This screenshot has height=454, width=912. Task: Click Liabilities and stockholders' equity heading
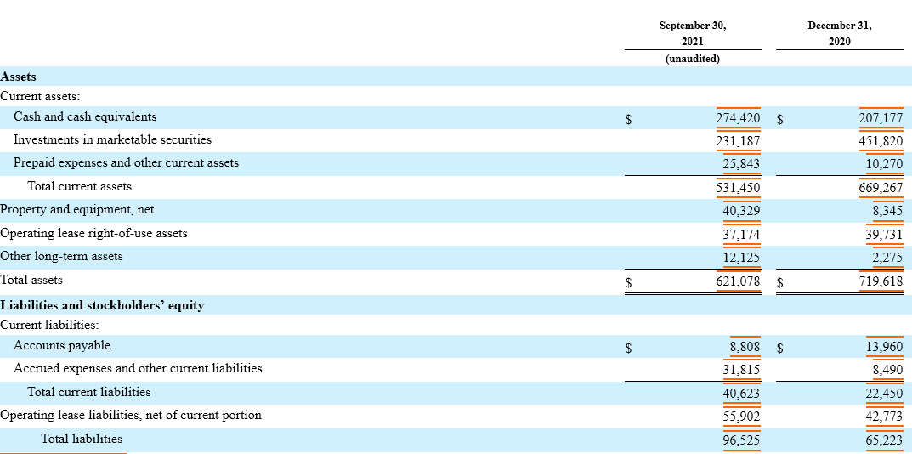[x=102, y=305]
